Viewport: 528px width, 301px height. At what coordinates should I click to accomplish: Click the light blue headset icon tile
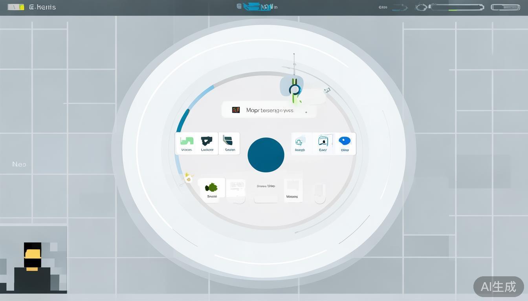[301, 143]
